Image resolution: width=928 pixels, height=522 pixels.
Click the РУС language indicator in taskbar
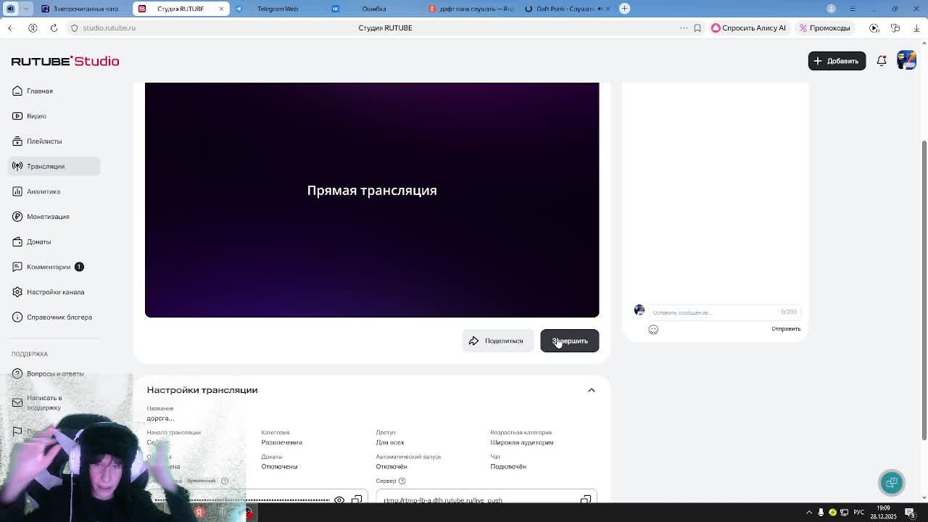point(858,513)
